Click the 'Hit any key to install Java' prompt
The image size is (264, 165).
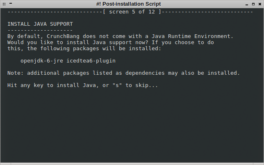83,85
